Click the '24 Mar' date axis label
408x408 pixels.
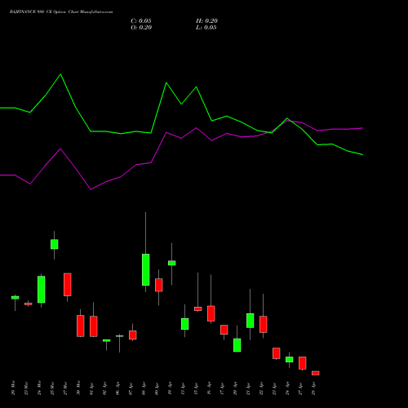point(39,388)
